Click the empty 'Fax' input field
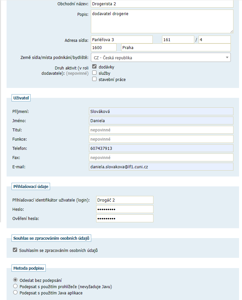This screenshot has width=242, height=300. [x=161, y=157]
